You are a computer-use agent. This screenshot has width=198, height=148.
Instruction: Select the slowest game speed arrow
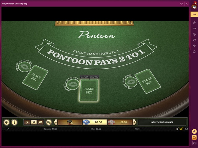(27, 122)
